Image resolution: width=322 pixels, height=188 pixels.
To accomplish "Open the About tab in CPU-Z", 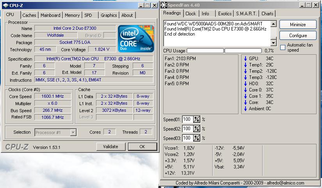I will click(x=127, y=15).
